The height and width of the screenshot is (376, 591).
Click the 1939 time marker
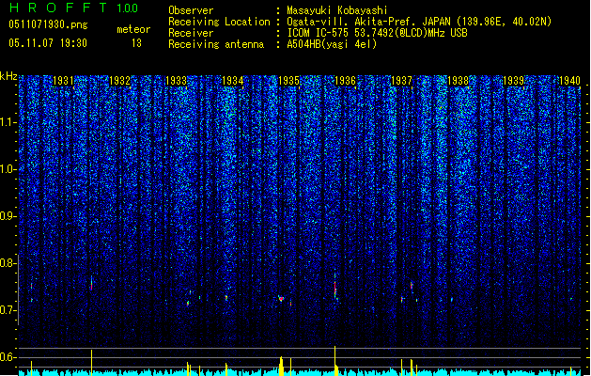click(x=514, y=81)
